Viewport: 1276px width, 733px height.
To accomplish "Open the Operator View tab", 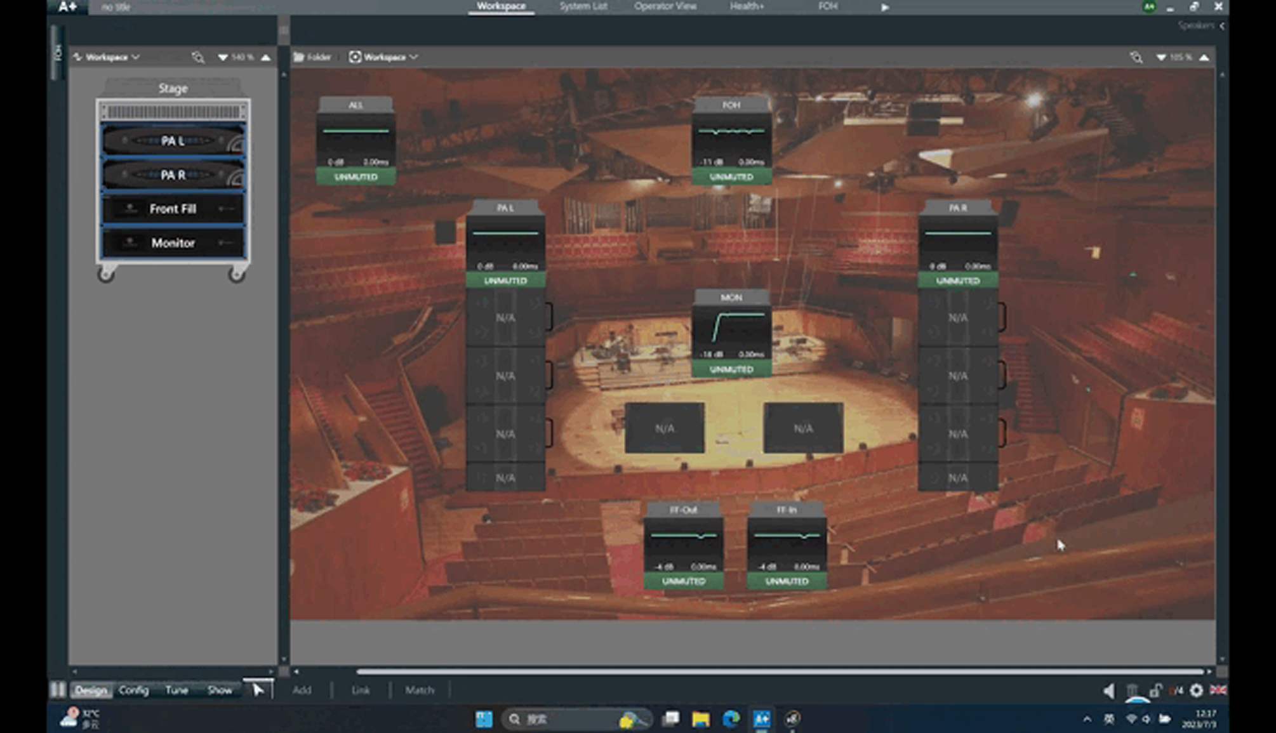I will coord(665,6).
